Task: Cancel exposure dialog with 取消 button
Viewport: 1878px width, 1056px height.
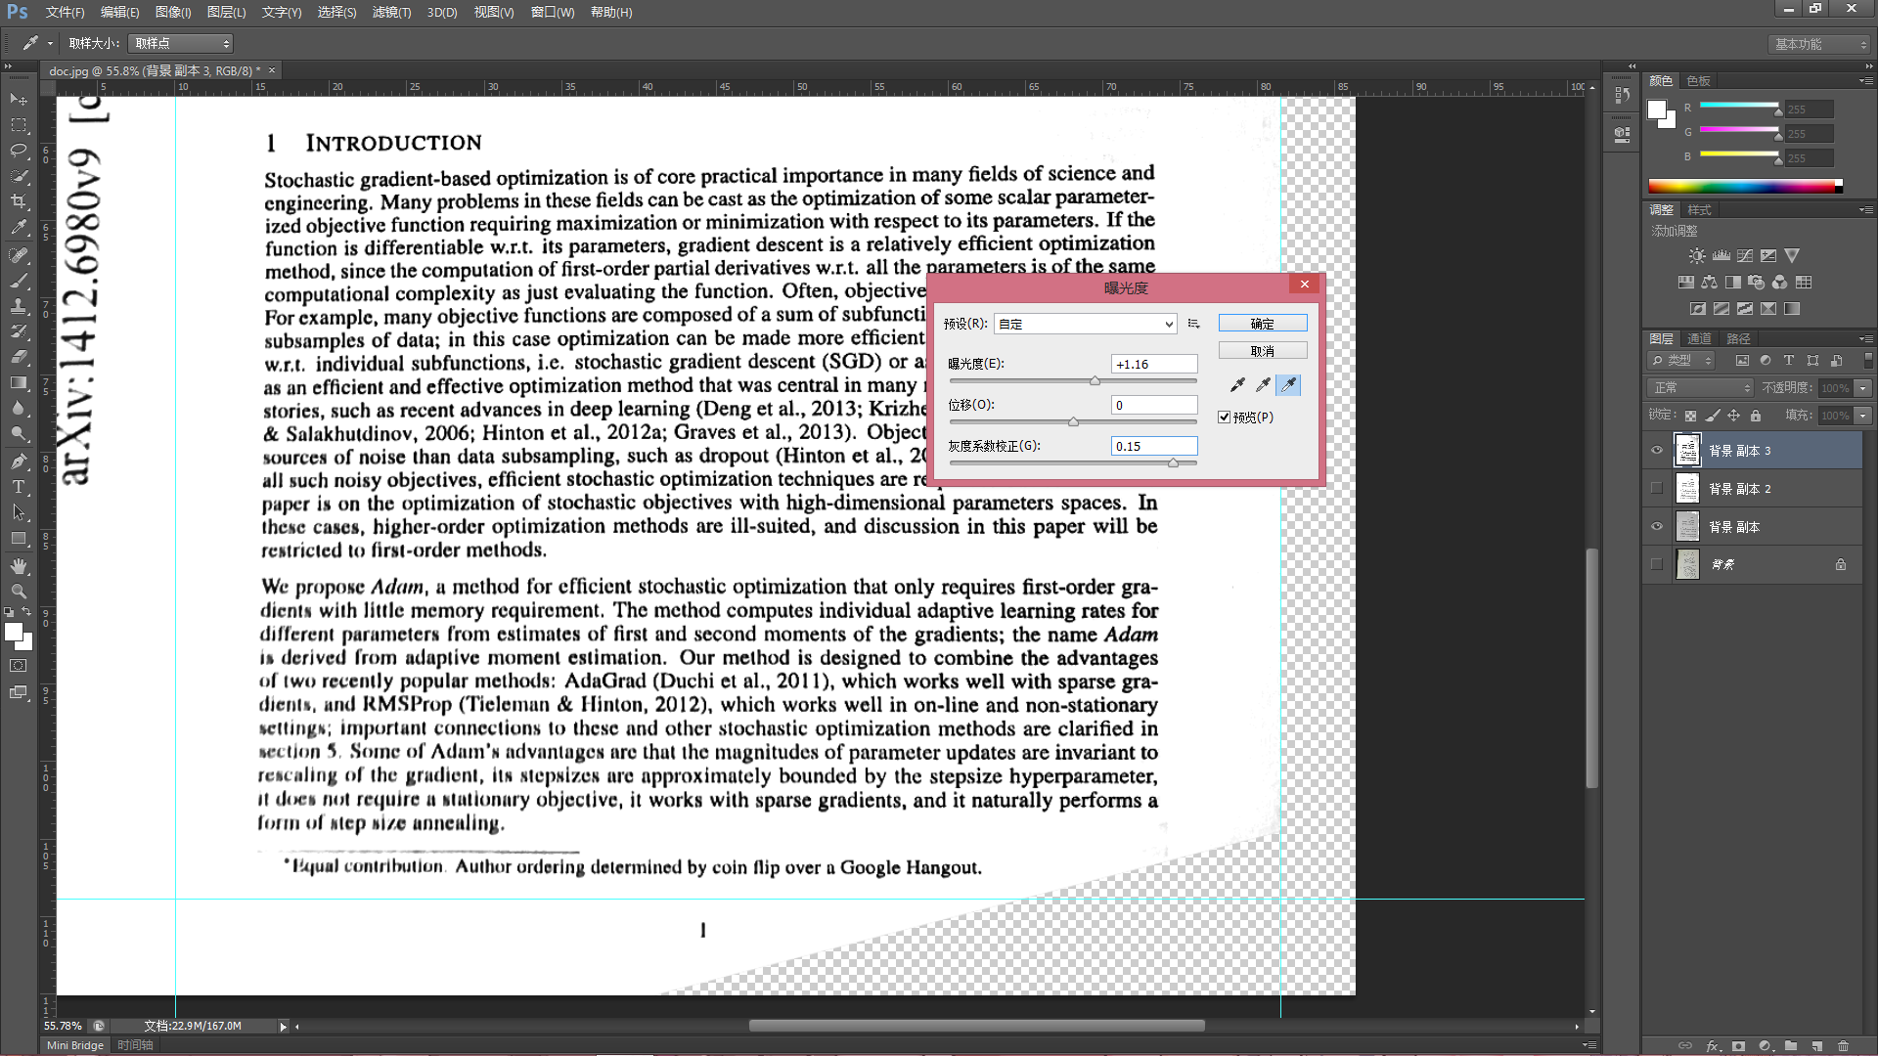Action: point(1263,351)
